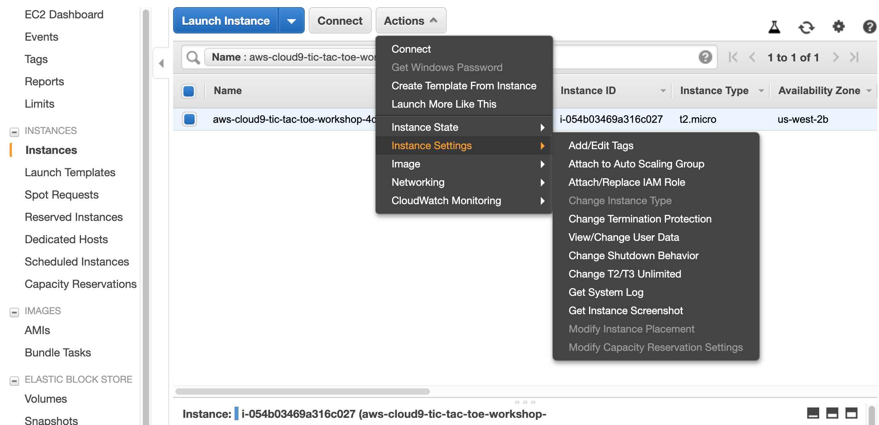Open Capacity Reservations in sidebar
Image resolution: width=879 pixels, height=425 pixels.
[81, 284]
